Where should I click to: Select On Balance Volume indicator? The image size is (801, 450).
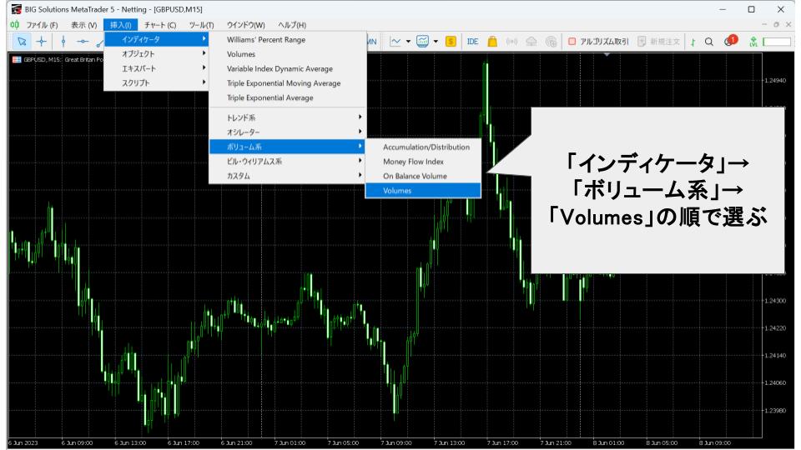[423, 176]
